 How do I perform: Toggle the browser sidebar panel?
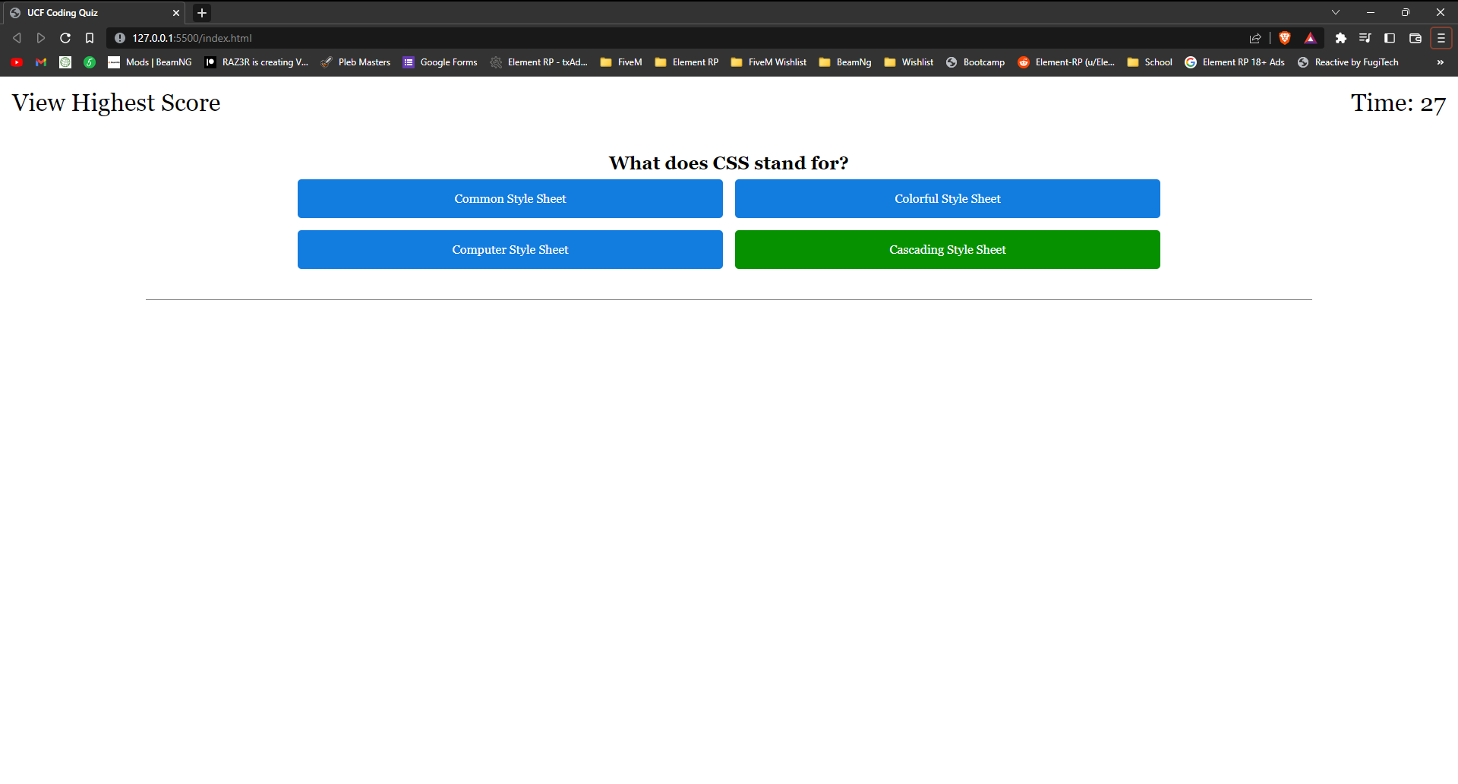pos(1390,38)
